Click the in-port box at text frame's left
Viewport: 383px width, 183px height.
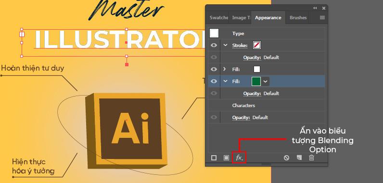click(x=22, y=34)
